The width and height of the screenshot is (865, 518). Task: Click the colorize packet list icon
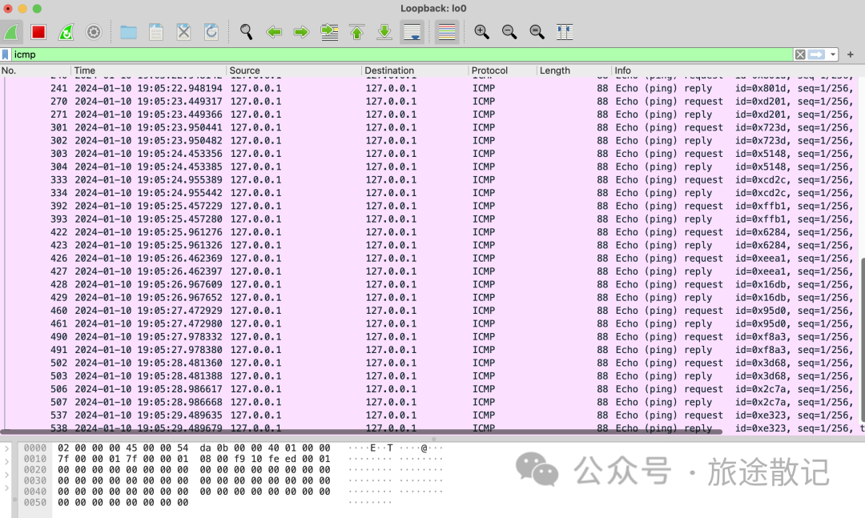[x=446, y=32]
